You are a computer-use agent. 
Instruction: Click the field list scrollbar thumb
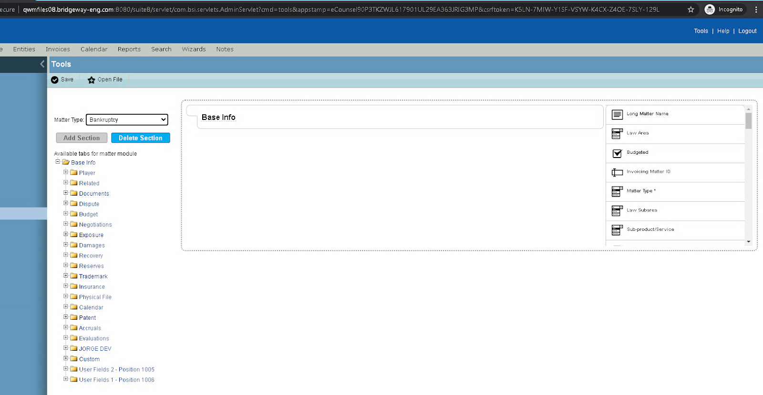749,121
